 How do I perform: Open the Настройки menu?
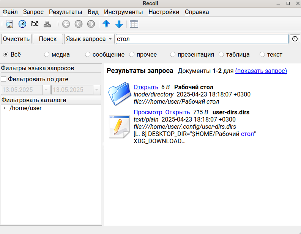click(164, 12)
